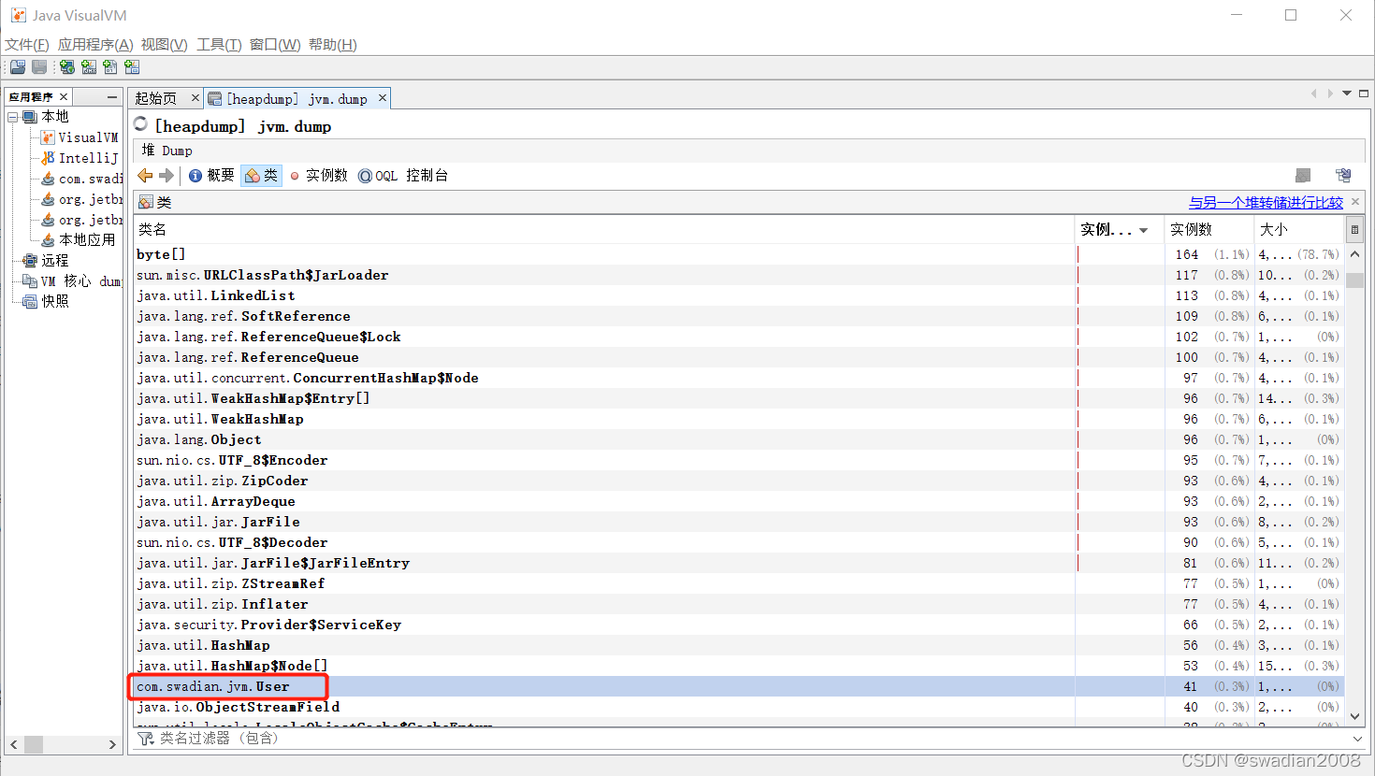Select the 类 (Classes) view icon
The image size is (1375, 776).
[x=261, y=175]
